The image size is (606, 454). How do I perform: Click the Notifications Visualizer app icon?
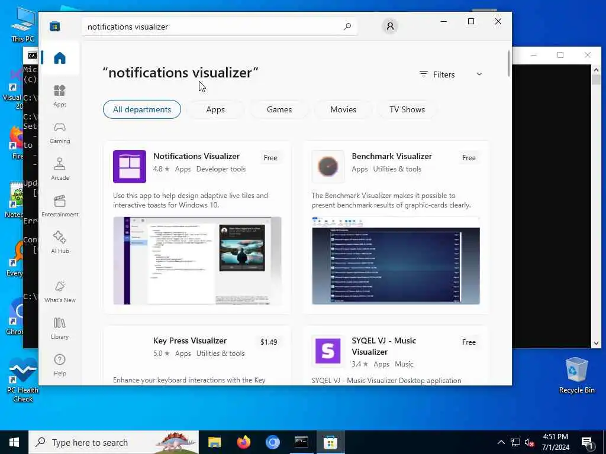130,166
